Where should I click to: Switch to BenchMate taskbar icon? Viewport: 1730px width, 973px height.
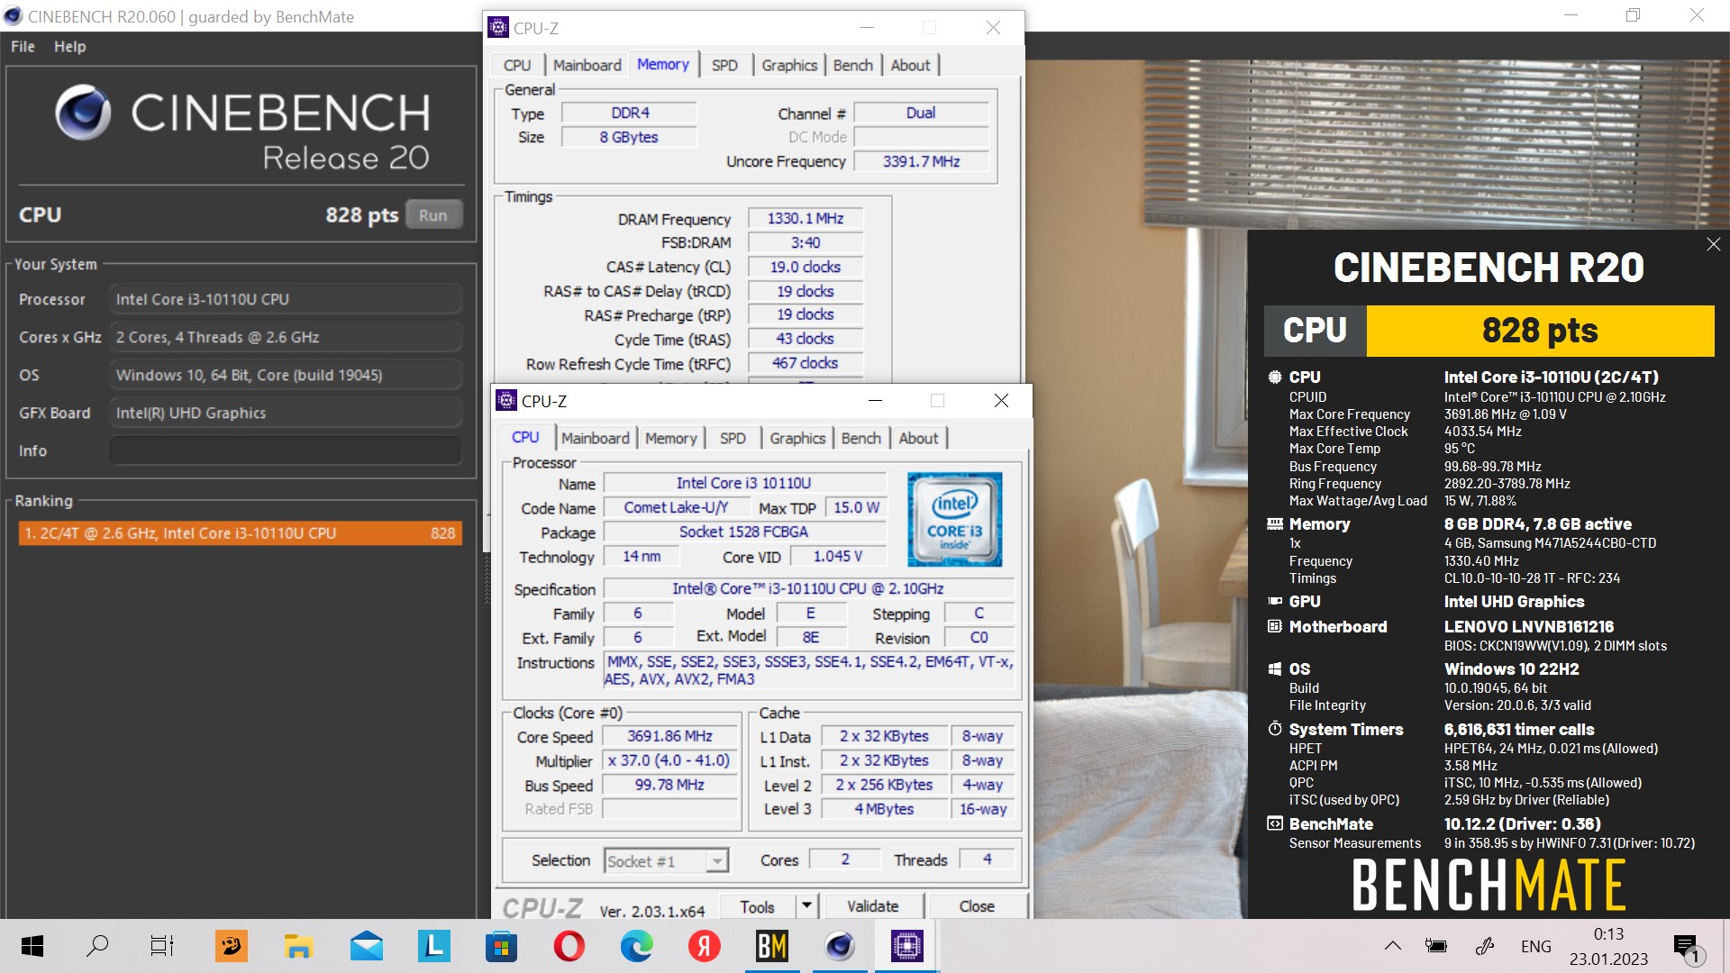pyautogui.click(x=772, y=946)
